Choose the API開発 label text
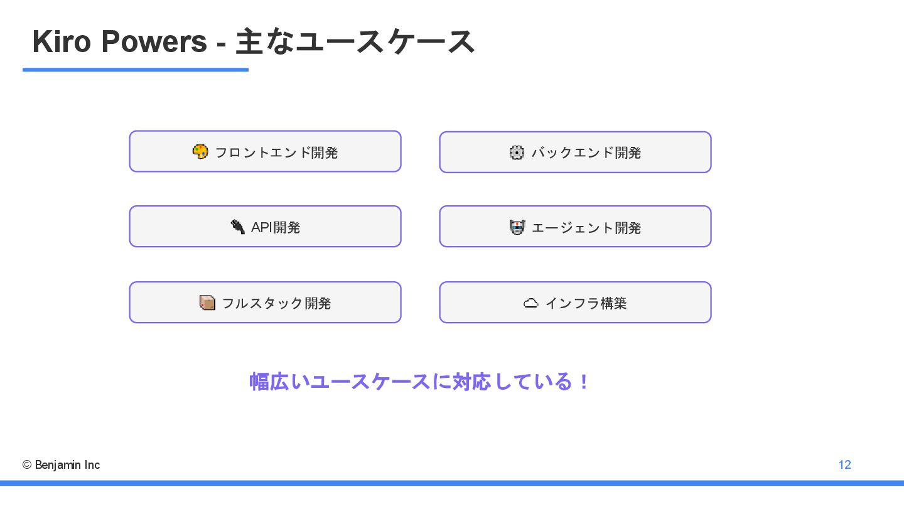The height and width of the screenshot is (509, 904). 276,227
